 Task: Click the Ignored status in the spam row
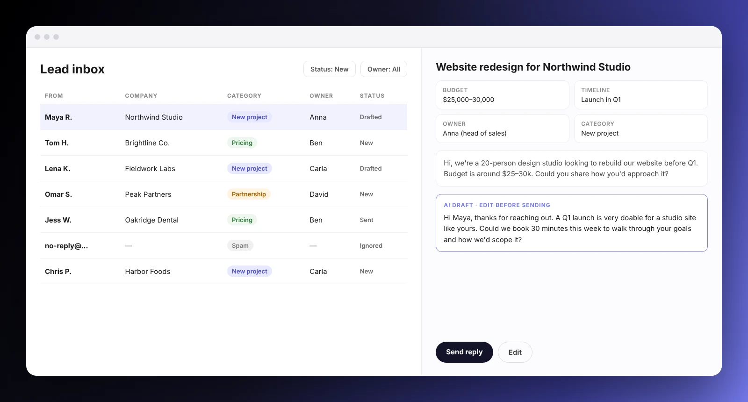(x=371, y=246)
